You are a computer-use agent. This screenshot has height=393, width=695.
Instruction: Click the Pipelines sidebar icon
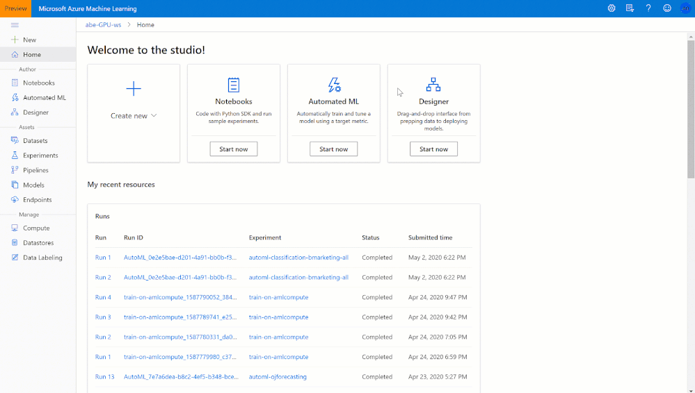click(15, 170)
